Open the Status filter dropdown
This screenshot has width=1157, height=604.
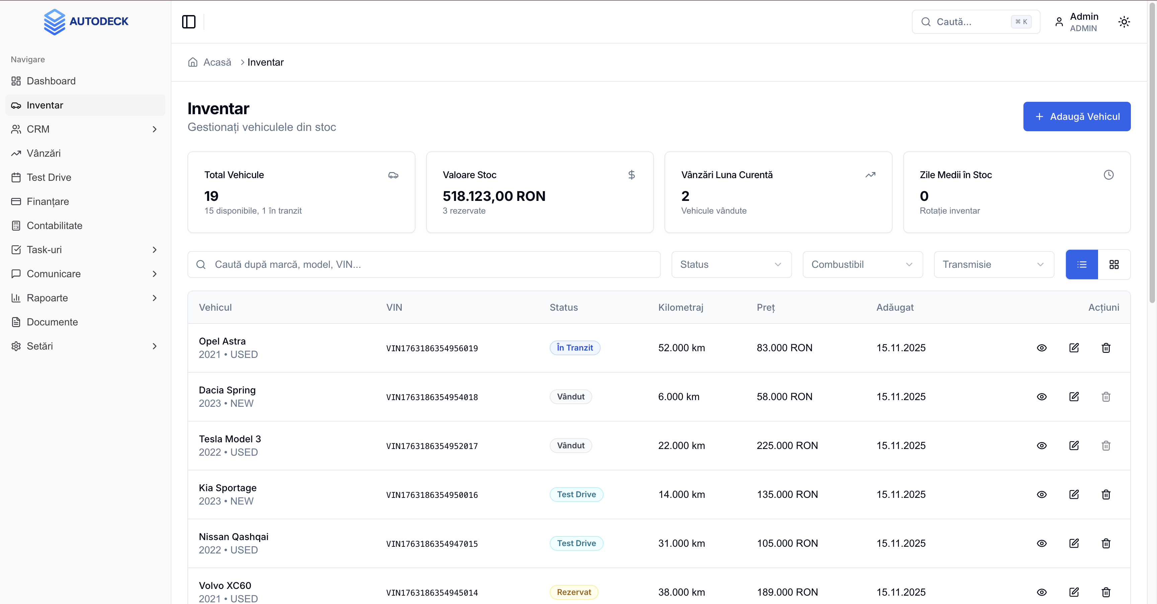click(731, 265)
